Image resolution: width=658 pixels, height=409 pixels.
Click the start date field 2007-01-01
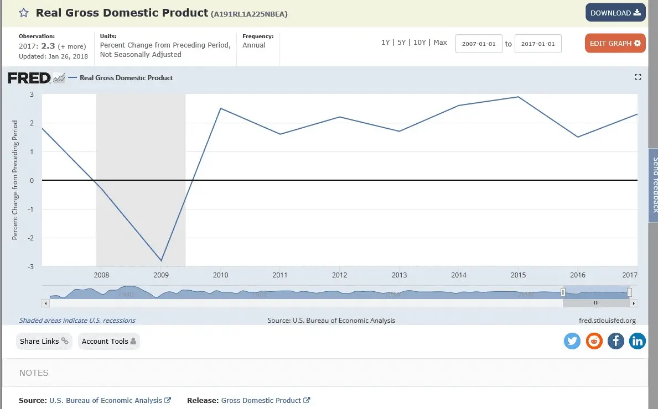point(479,44)
